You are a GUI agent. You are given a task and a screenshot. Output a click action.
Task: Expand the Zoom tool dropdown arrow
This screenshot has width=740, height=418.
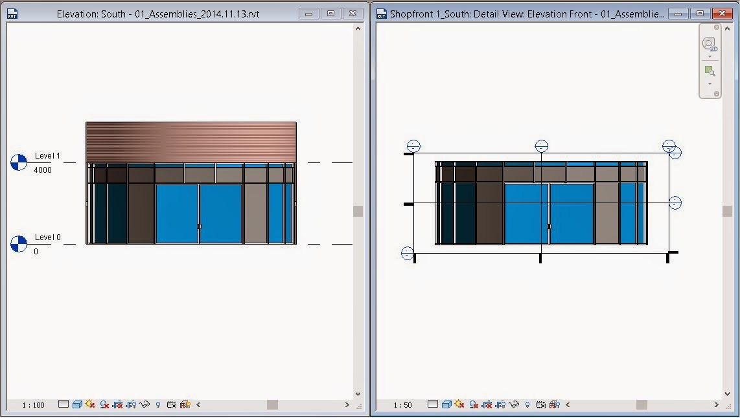click(x=710, y=83)
